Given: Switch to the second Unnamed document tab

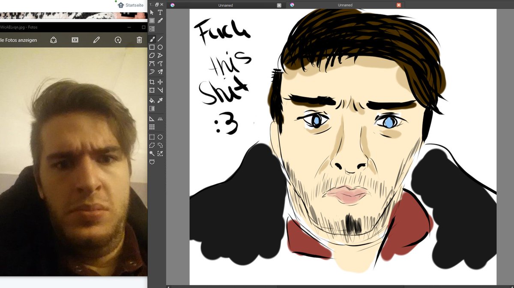Looking at the screenshot, I should (345, 5).
